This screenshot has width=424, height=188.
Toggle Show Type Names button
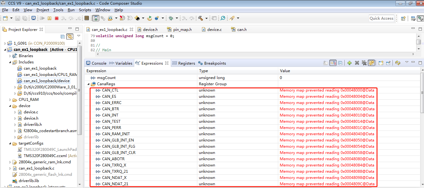tap(326, 63)
